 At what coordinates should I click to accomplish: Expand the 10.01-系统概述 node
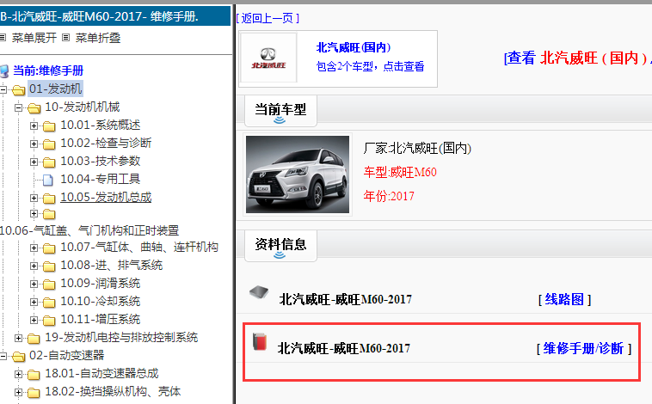pyautogui.click(x=34, y=125)
